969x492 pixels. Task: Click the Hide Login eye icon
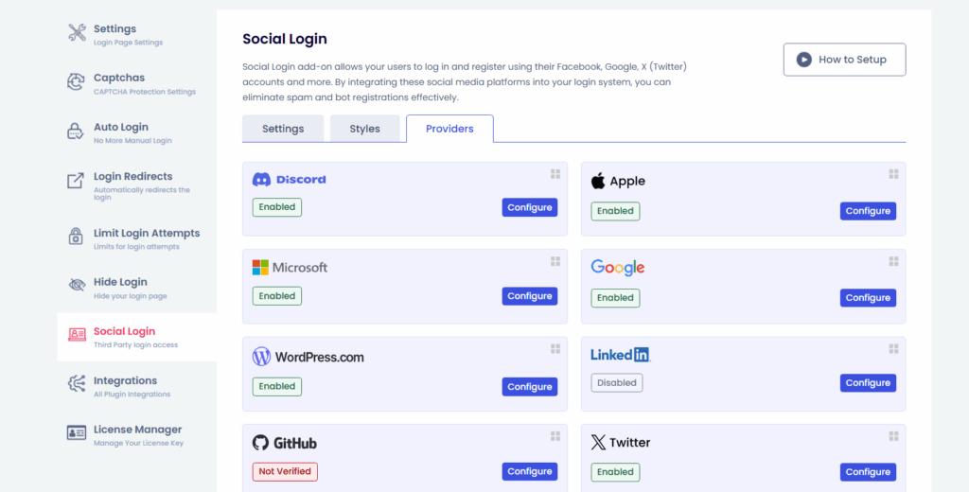pos(77,284)
